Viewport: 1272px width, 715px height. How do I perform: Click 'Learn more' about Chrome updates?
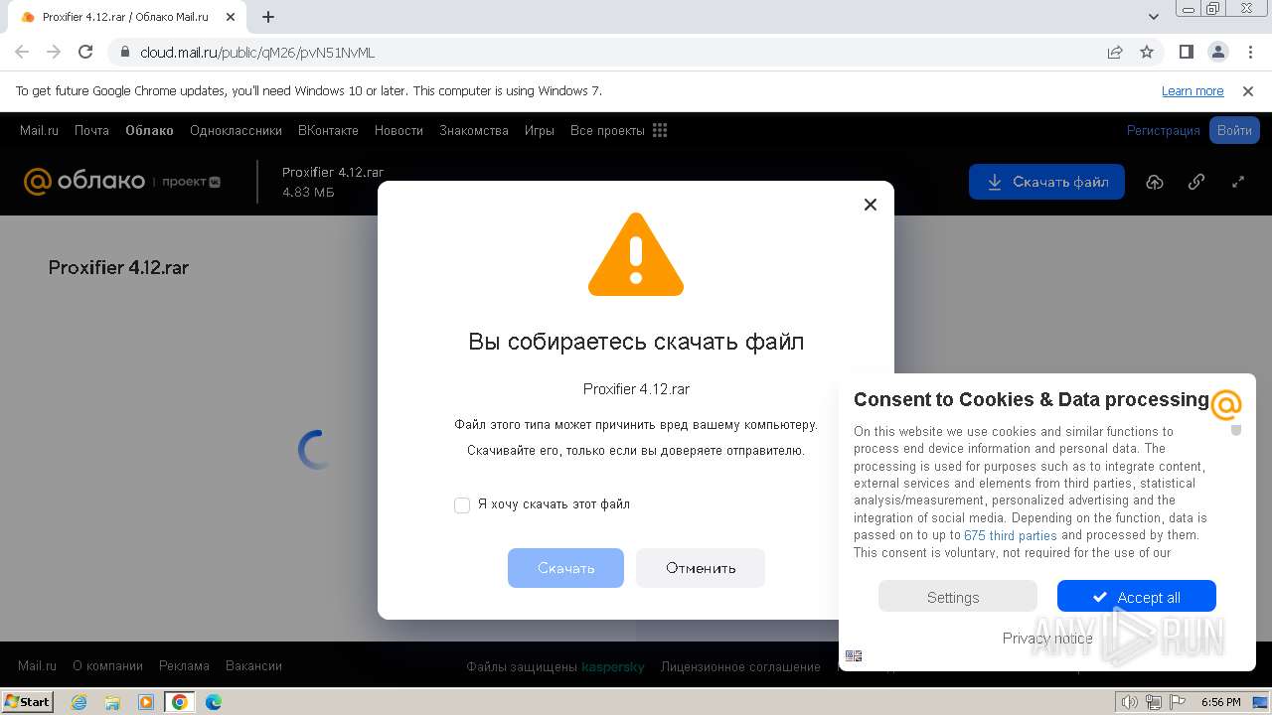tap(1192, 90)
